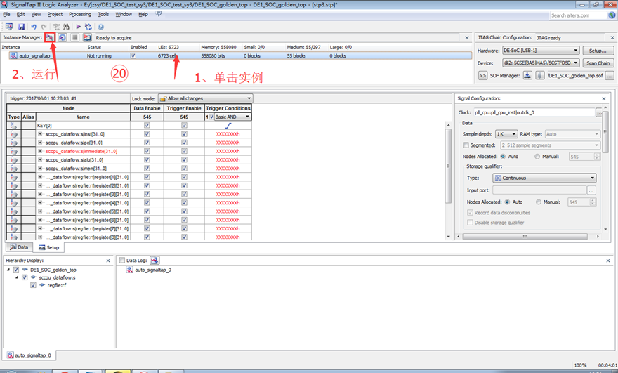The image size is (618, 373).
Task: Click the >> button beside SOF Manager
Action: pyautogui.click(x=483, y=75)
